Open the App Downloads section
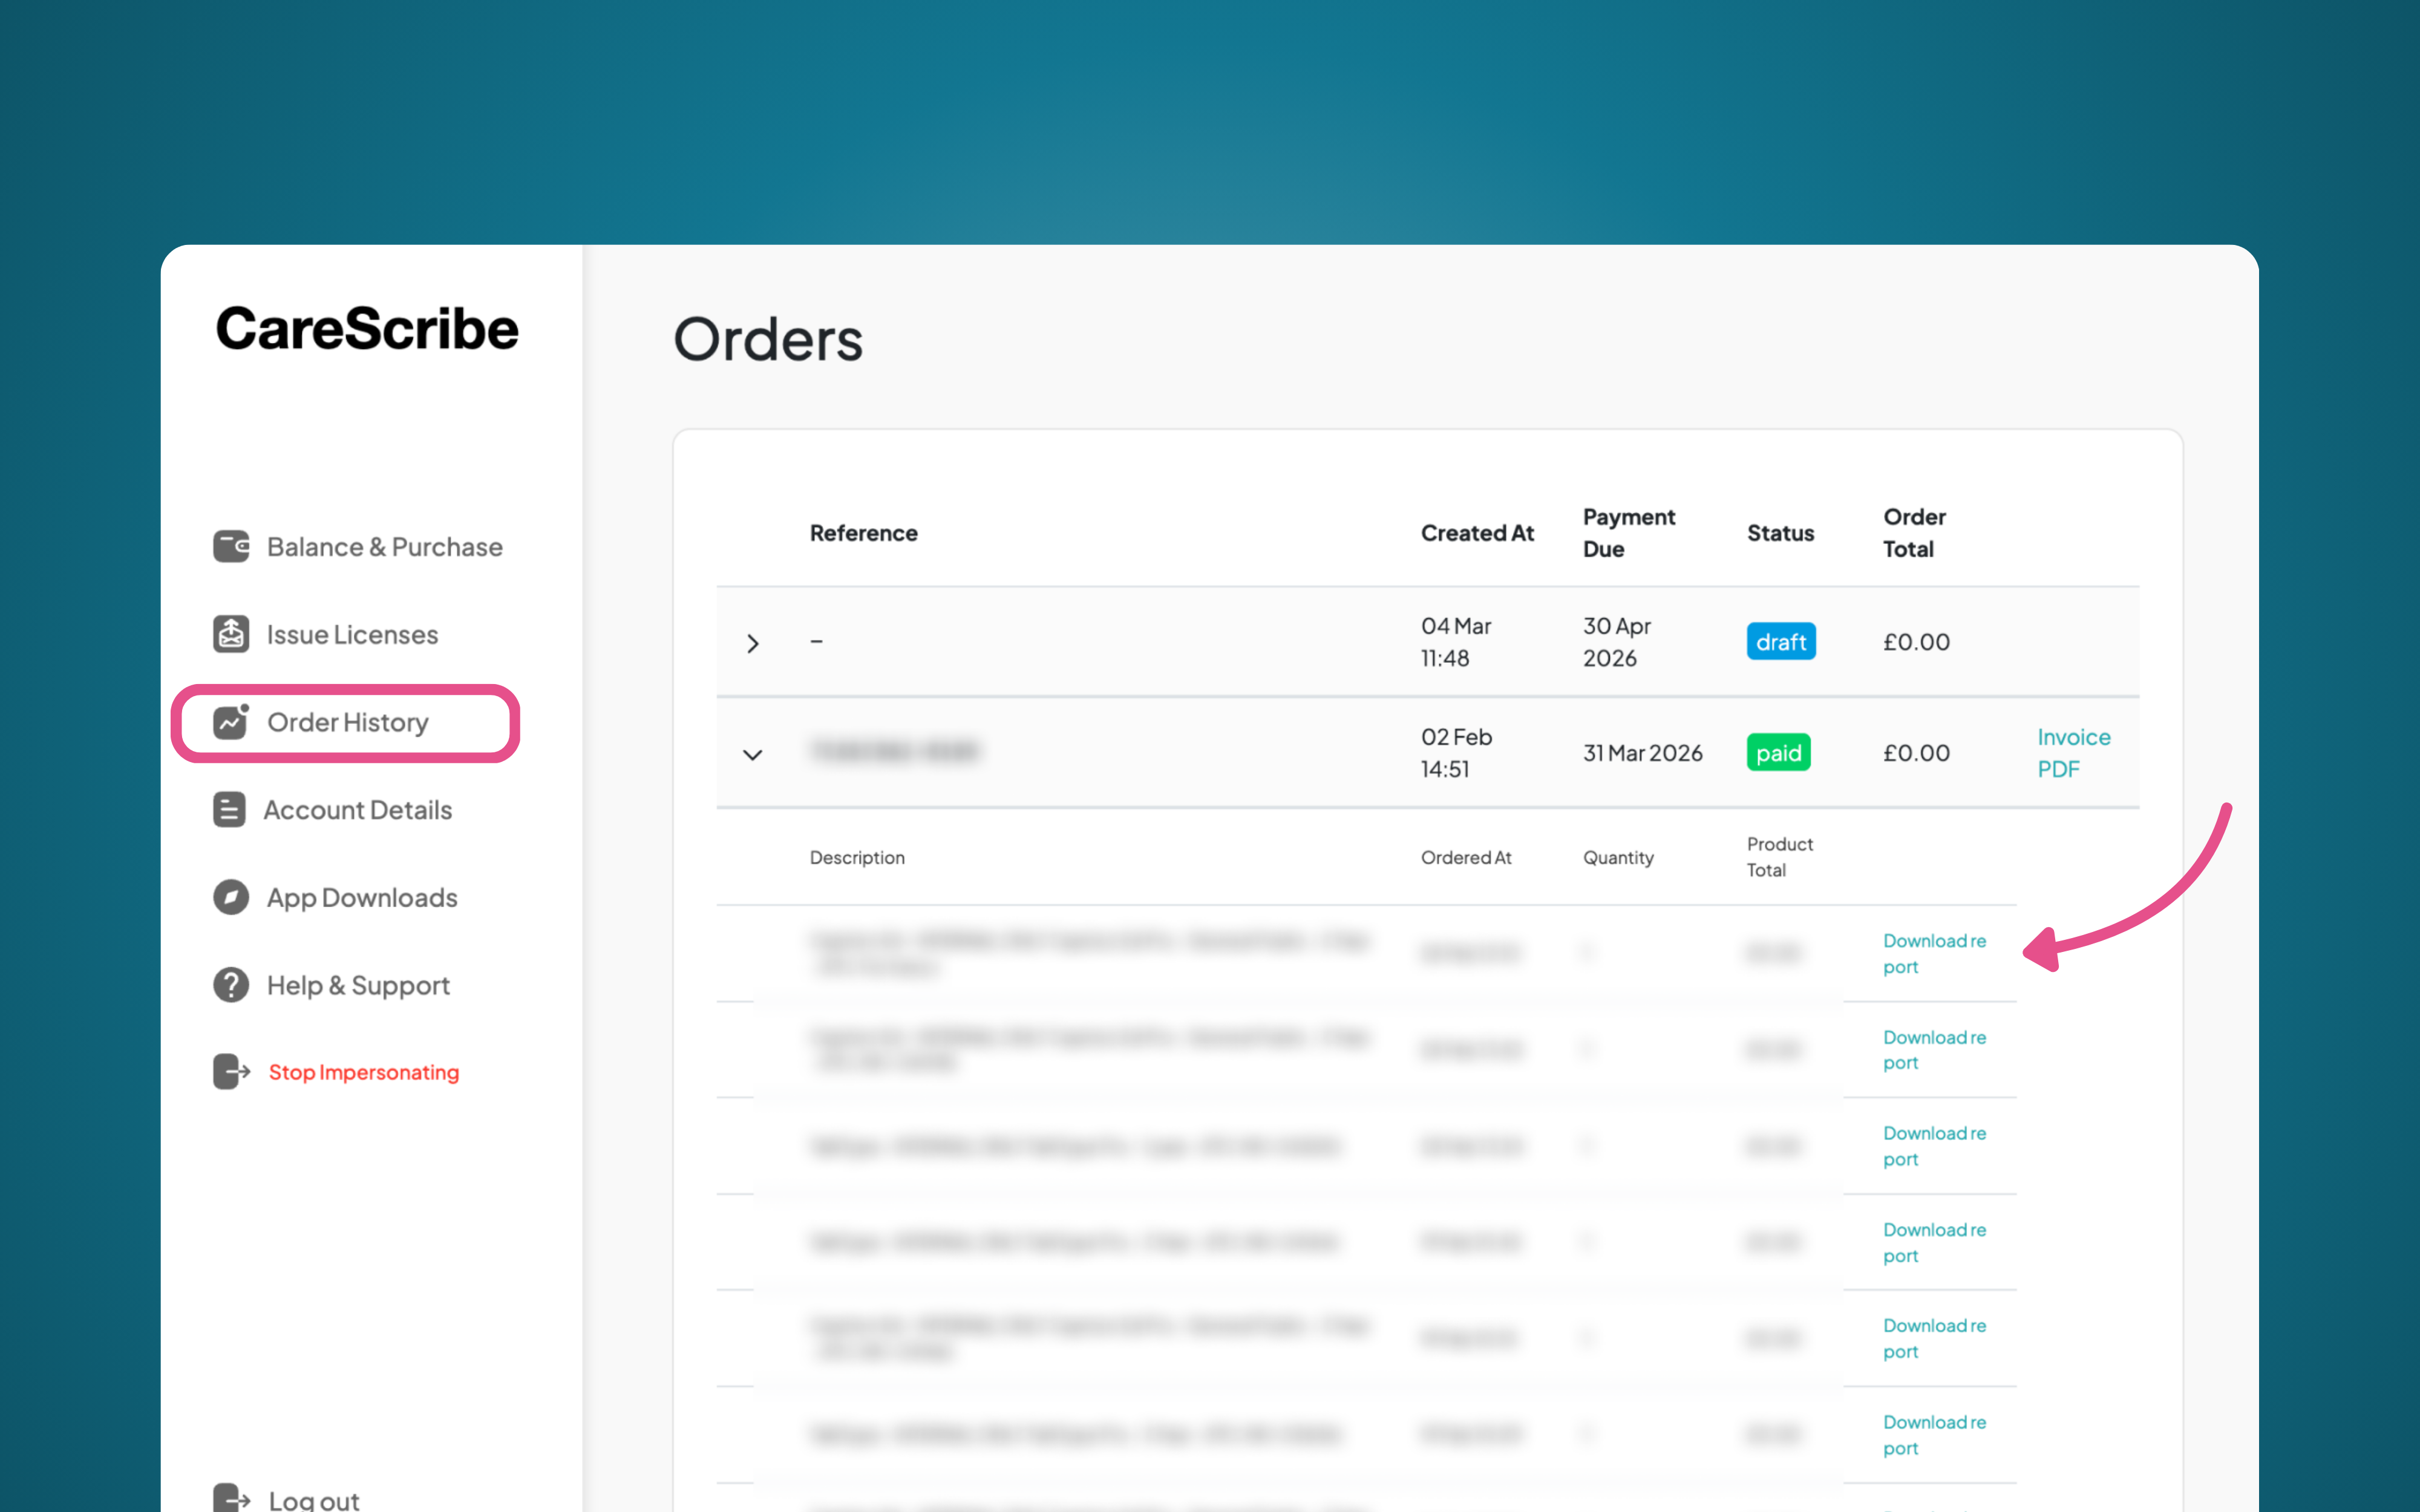This screenshot has width=2420, height=1512. (x=362, y=897)
